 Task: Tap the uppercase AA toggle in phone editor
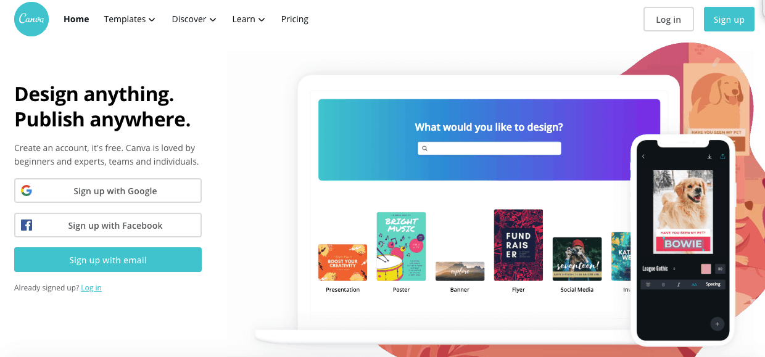(x=694, y=284)
